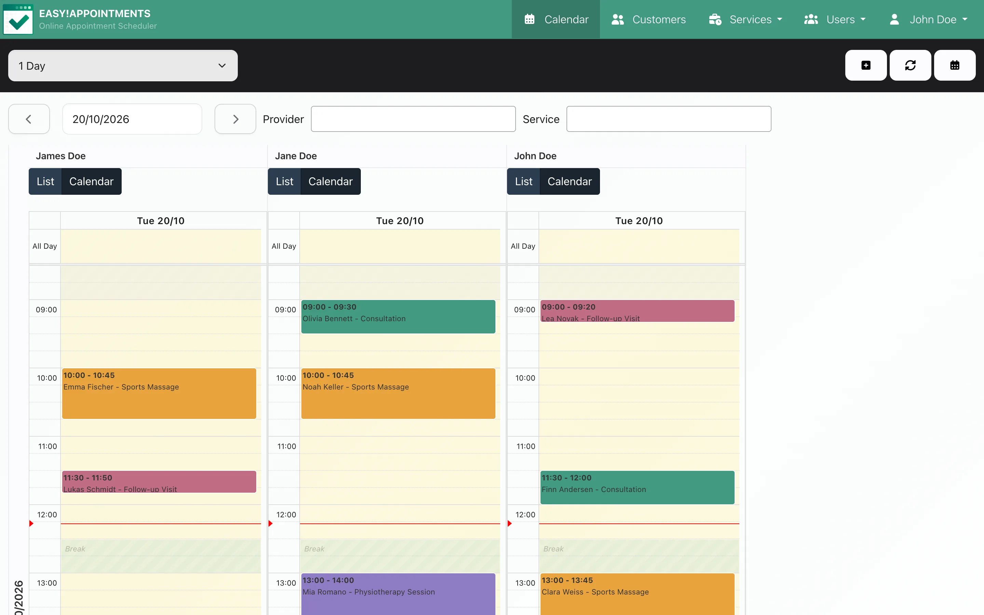984x615 pixels.
Task: Open Olivia Bennett Consultation appointment
Action: point(398,316)
